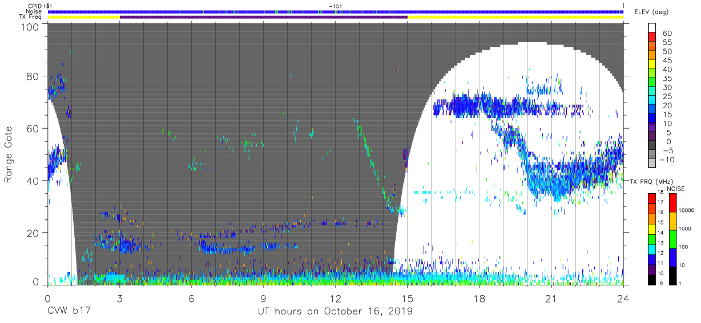Select the green 100–1000 segment of NOISE colorbar
The image size is (701, 323).
pyautogui.click(x=674, y=239)
